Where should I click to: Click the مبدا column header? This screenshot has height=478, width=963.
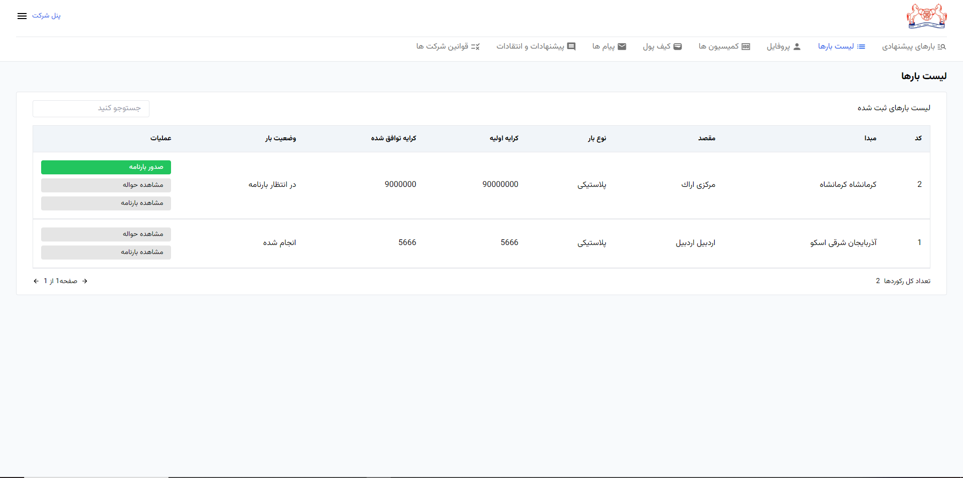pos(870,138)
